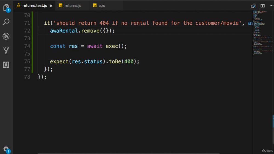The image size is (274, 154).
Task: Click the Open Changes icon
Action: pyautogui.click(x=253, y=6)
